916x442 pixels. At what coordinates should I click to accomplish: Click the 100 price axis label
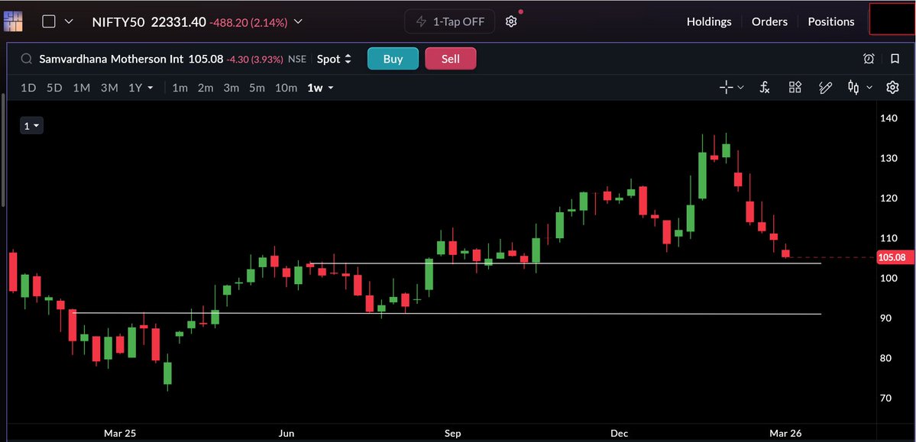click(888, 278)
